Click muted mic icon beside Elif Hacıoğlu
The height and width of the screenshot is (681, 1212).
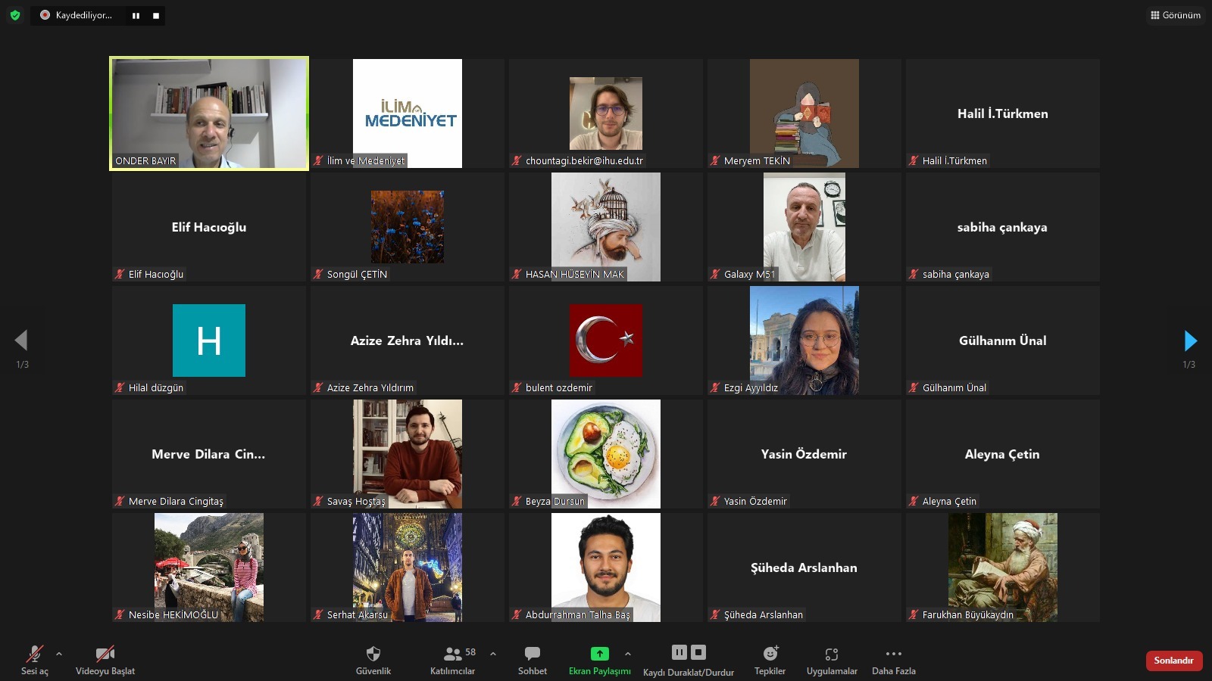click(x=120, y=274)
